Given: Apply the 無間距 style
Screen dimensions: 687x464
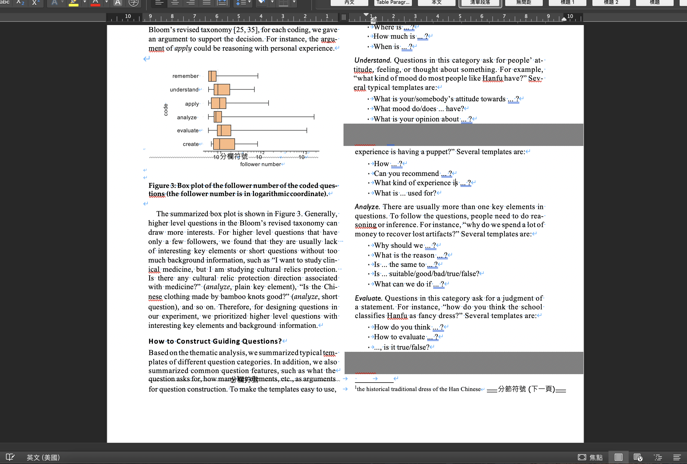Looking at the screenshot, I should 523,2.
